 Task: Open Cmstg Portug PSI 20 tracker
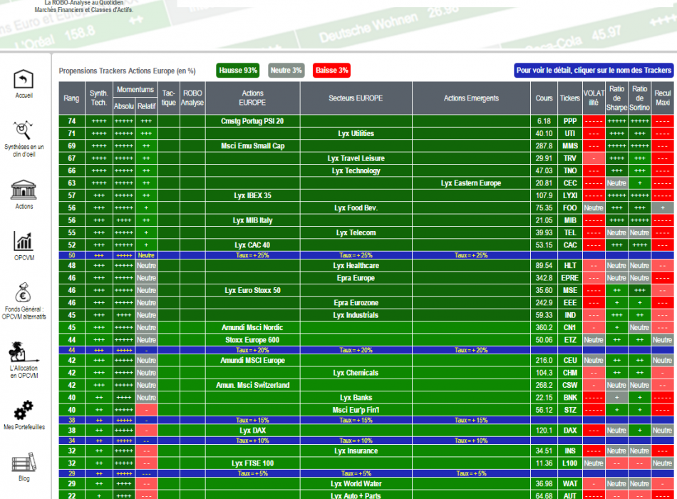coord(252,121)
